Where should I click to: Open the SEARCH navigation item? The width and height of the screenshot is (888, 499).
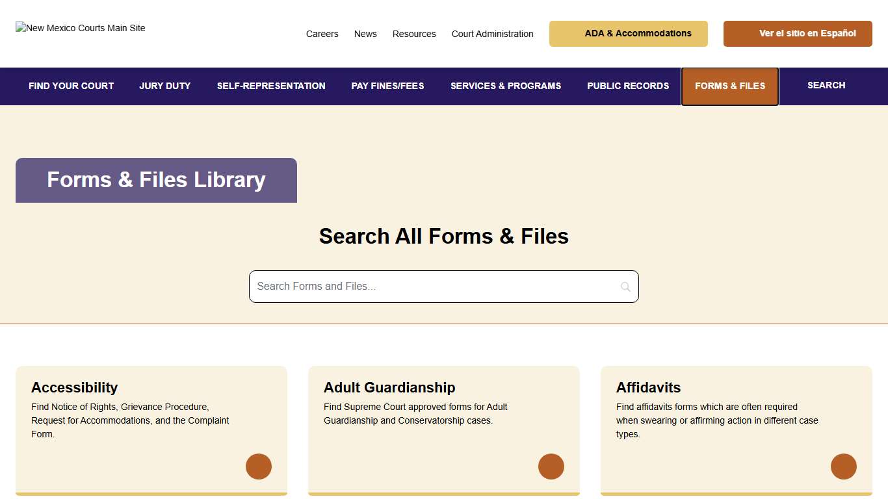tap(826, 85)
